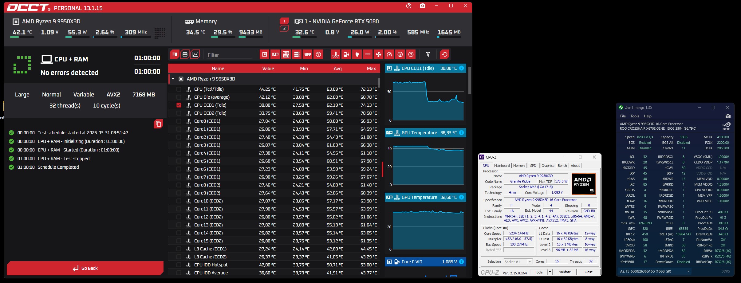This screenshot has height=283, width=741.
Task: Open OCCT help question mark in title bar
Action: coord(409,6)
